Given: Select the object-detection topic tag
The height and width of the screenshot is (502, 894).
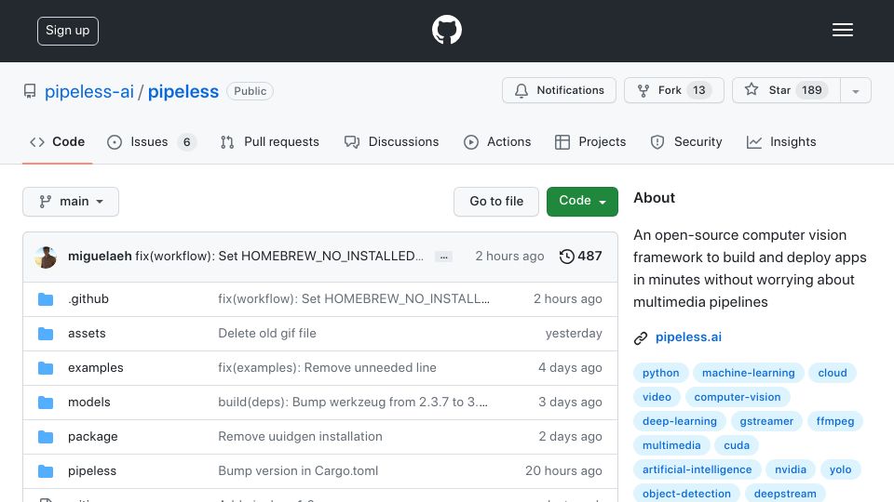Looking at the screenshot, I should coord(686,493).
